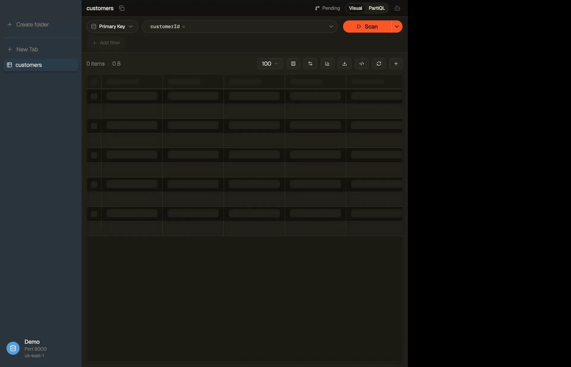Refresh the table results
Screen dimensions: 571x367
click(379, 64)
